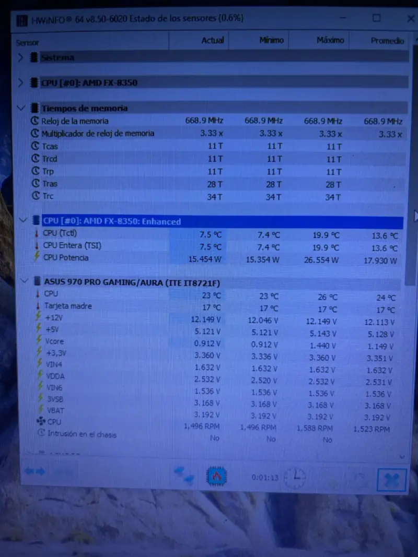The width and height of the screenshot is (418, 557).
Task: Click the Actual column header
Action: point(213,41)
